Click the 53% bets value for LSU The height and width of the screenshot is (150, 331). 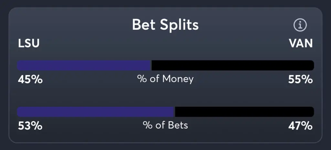click(x=30, y=125)
